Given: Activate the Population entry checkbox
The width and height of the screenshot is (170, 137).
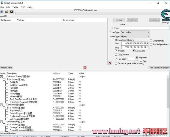Looking at the screenshot, I should pyautogui.click(x=7, y=111).
